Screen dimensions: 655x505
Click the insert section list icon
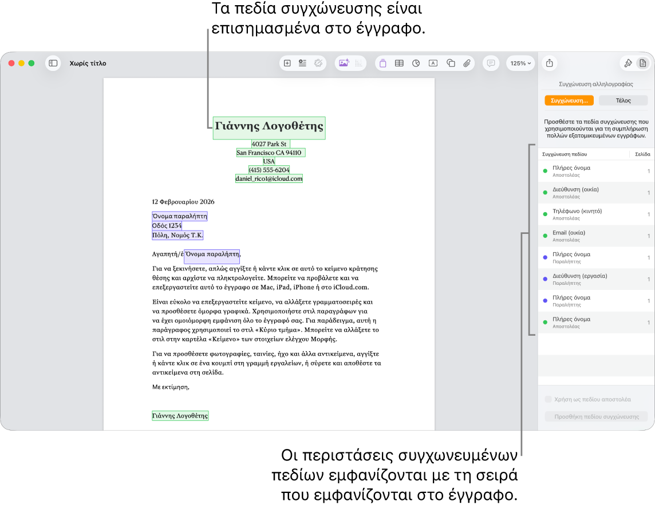(x=302, y=63)
